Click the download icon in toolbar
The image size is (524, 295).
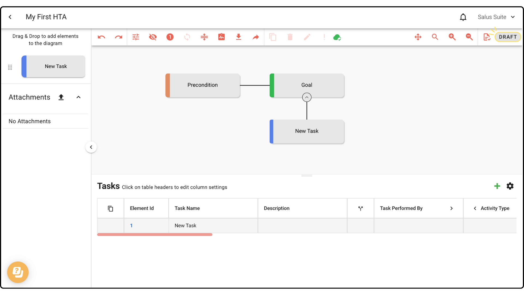[x=239, y=37]
